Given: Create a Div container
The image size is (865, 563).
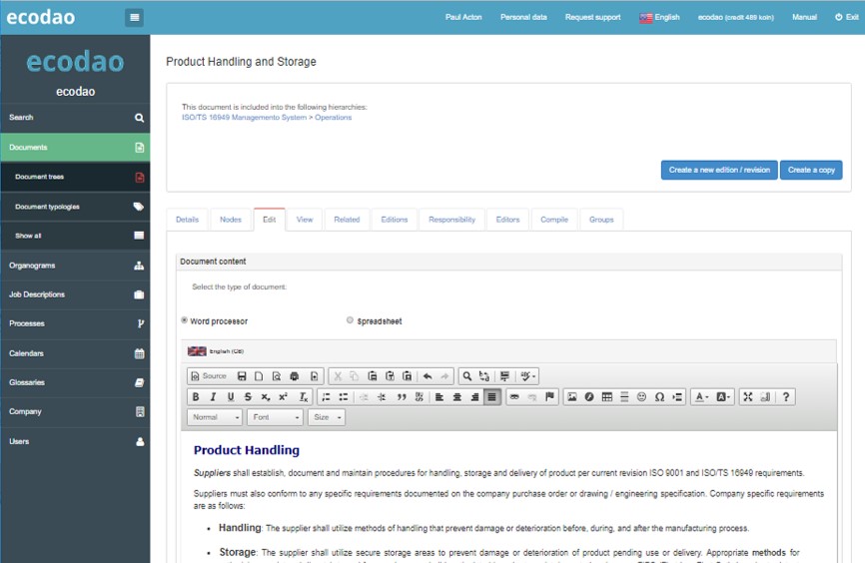Looking at the screenshot, I should point(420,397).
